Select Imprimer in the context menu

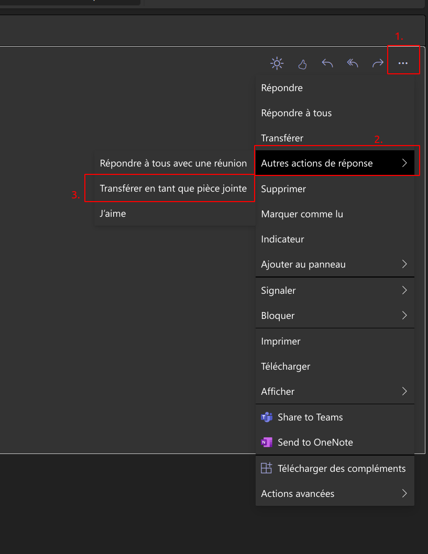click(x=281, y=341)
